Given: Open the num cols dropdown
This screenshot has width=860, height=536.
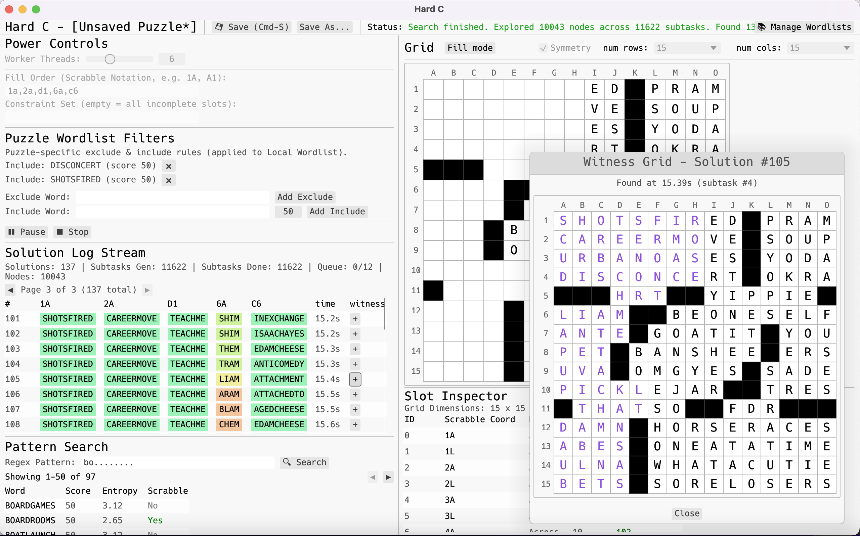Looking at the screenshot, I should tap(820, 48).
